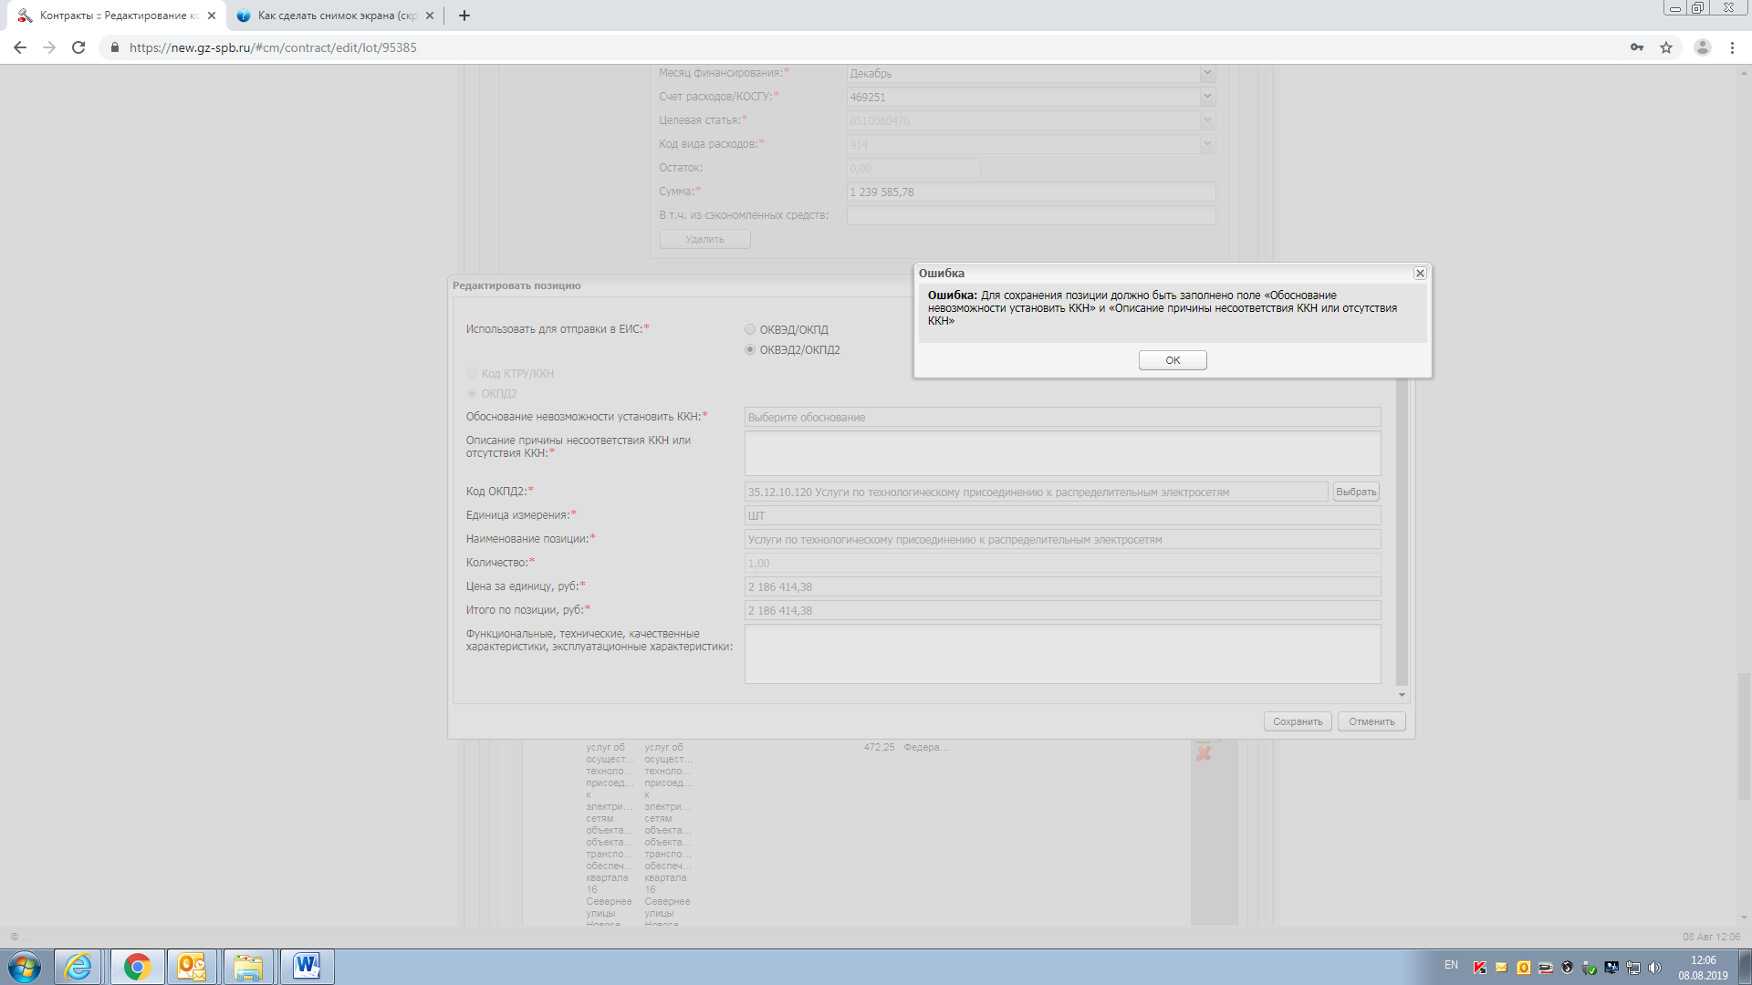
Task: Choose the ОКПД2 radio option
Action: [x=472, y=394]
